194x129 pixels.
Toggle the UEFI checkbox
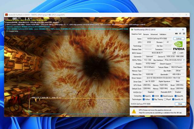(x=179, y=53)
